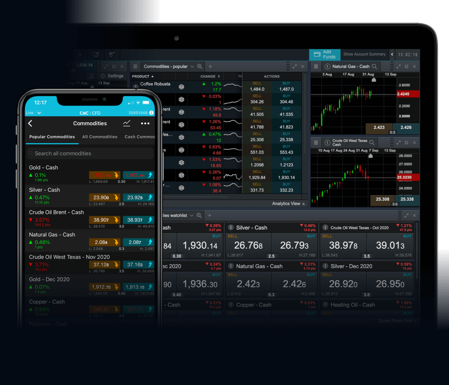Viewport: 449px width, 385px height.
Task: Open the Commodities watchlist search magnifier icon
Action: click(x=199, y=215)
